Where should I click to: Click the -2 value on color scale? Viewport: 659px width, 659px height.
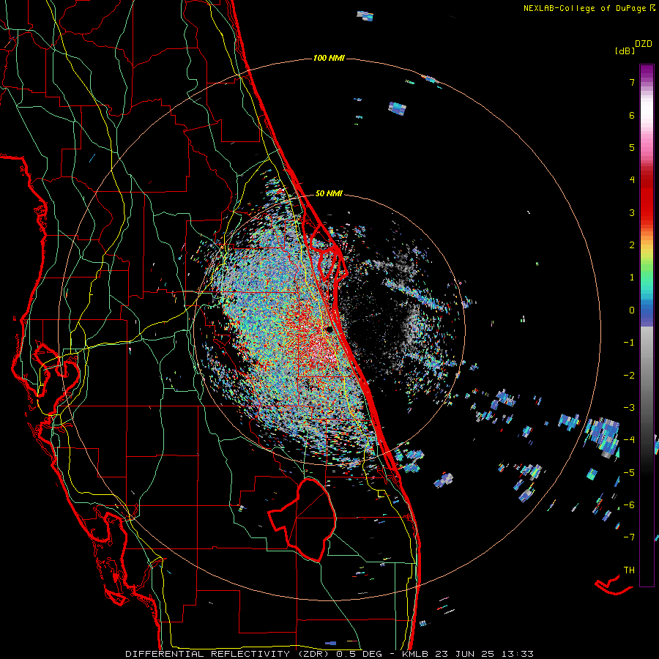coord(629,376)
